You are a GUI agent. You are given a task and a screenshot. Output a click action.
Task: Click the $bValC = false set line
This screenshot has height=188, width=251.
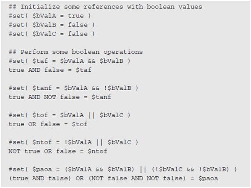click(52, 34)
